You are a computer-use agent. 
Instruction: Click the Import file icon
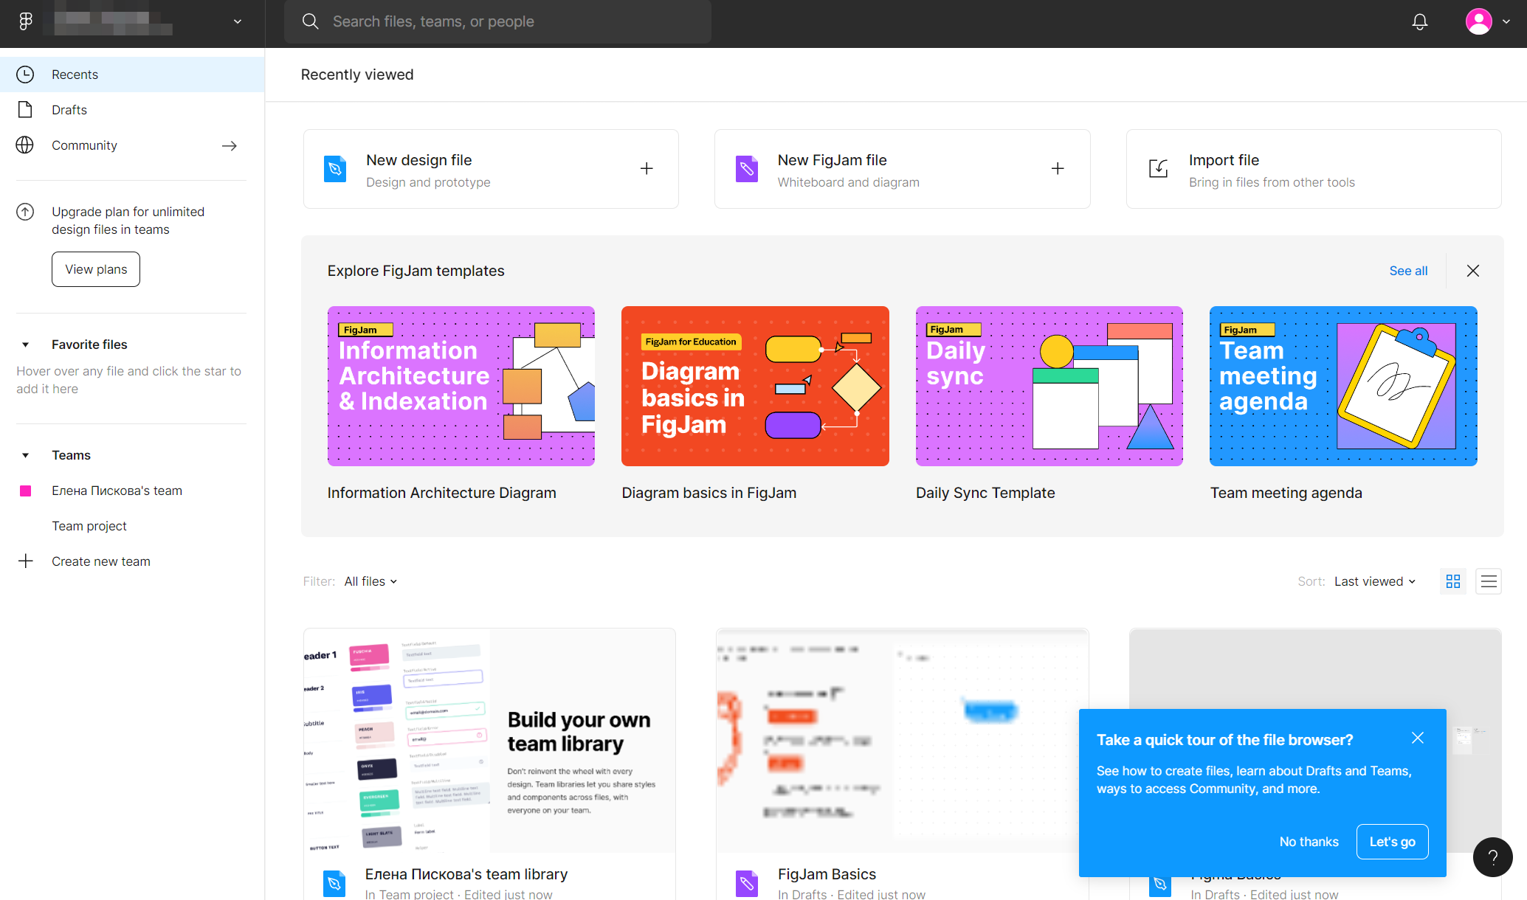[1159, 169]
